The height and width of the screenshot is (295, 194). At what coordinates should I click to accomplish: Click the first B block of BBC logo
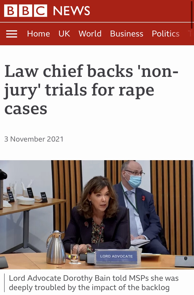pos(11,11)
